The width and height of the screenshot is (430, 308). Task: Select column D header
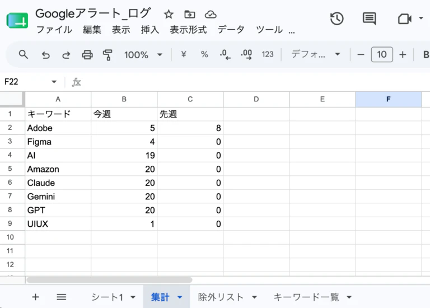tap(256, 99)
